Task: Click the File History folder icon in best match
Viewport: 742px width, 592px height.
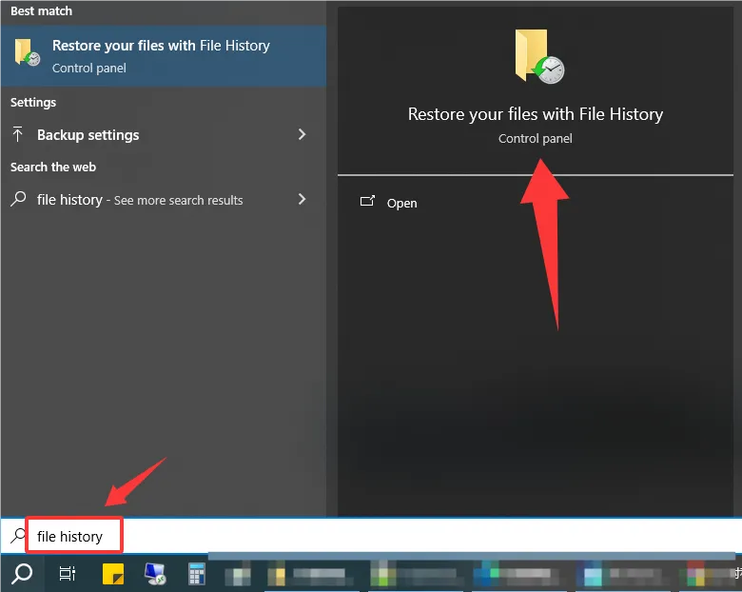Action: [x=27, y=52]
